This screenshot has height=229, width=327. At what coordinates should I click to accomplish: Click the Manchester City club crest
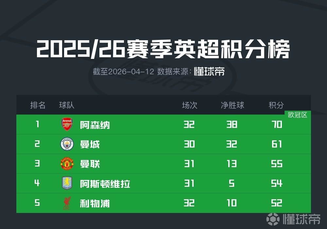(67, 144)
